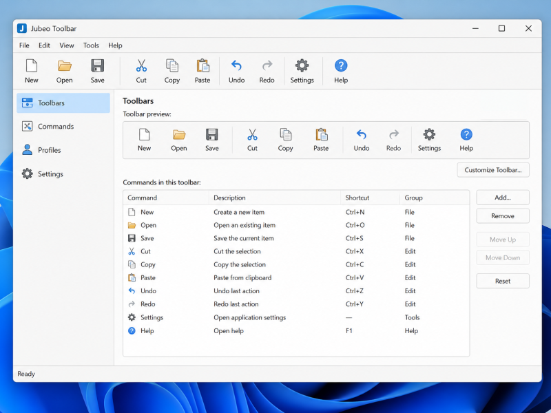Click the Ctrl+Y shortcut cell
Viewport: 551px width, 413px height.
355,304
